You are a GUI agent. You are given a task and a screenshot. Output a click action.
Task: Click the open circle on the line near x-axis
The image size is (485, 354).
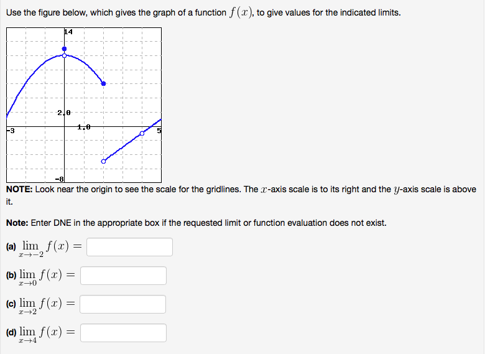[x=142, y=133]
